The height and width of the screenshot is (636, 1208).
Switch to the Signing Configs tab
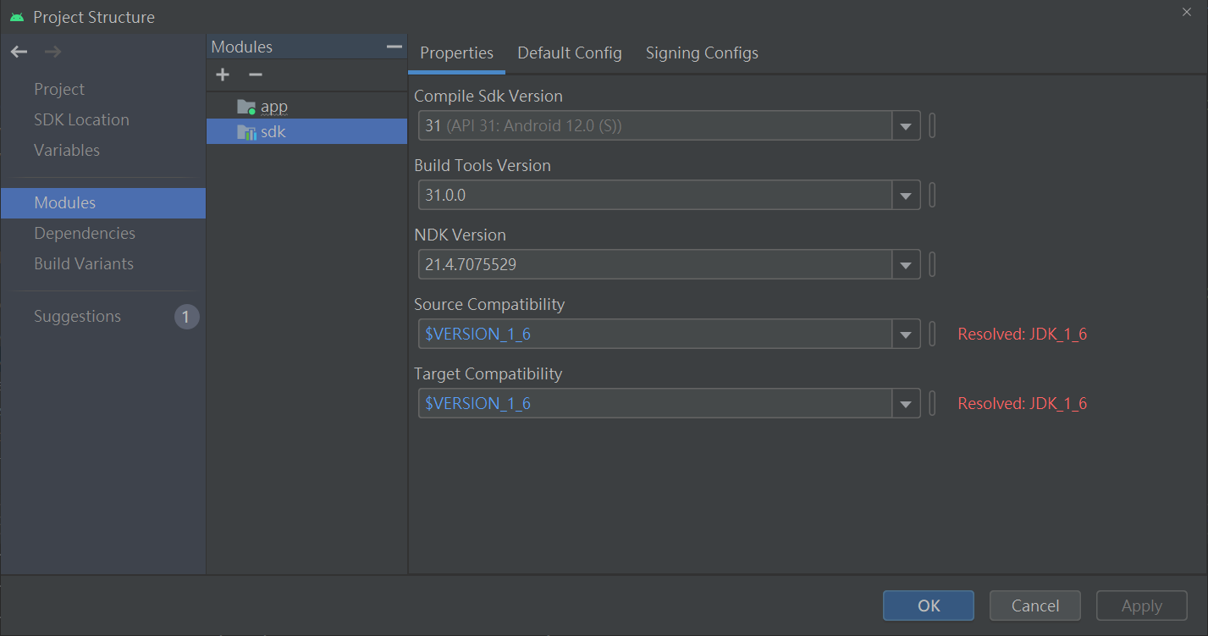pyautogui.click(x=702, y=53)
